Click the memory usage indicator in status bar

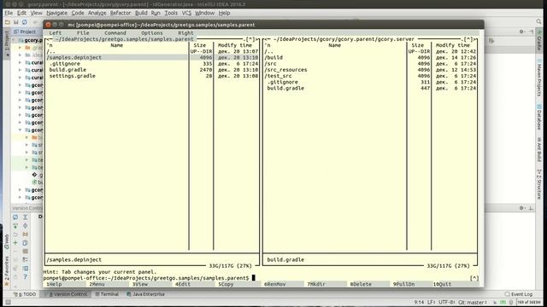click(529, 302)
